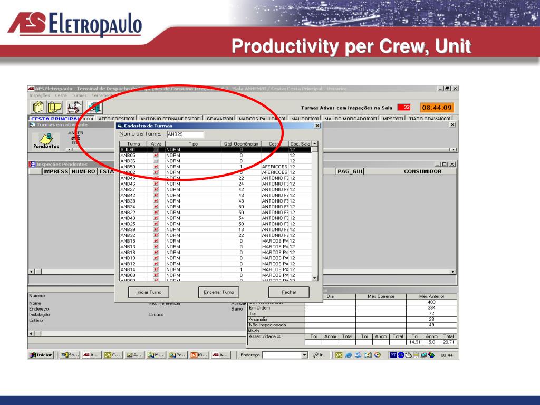Click the Iniciar Turno button
The width and height of the screenshot is (540, 405).
coord(148,292)
